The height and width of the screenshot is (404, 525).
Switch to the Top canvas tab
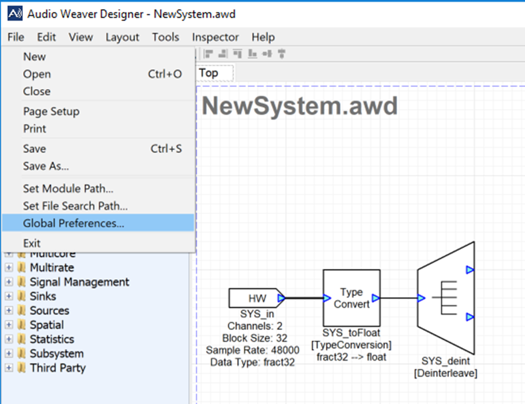click(x=209, y=73)
